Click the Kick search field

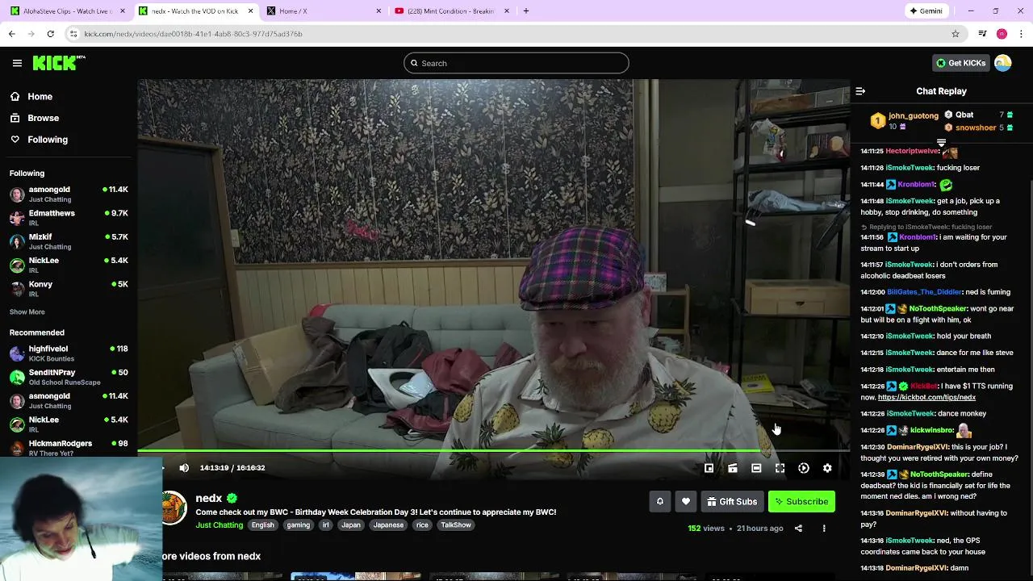click(516, 63)
